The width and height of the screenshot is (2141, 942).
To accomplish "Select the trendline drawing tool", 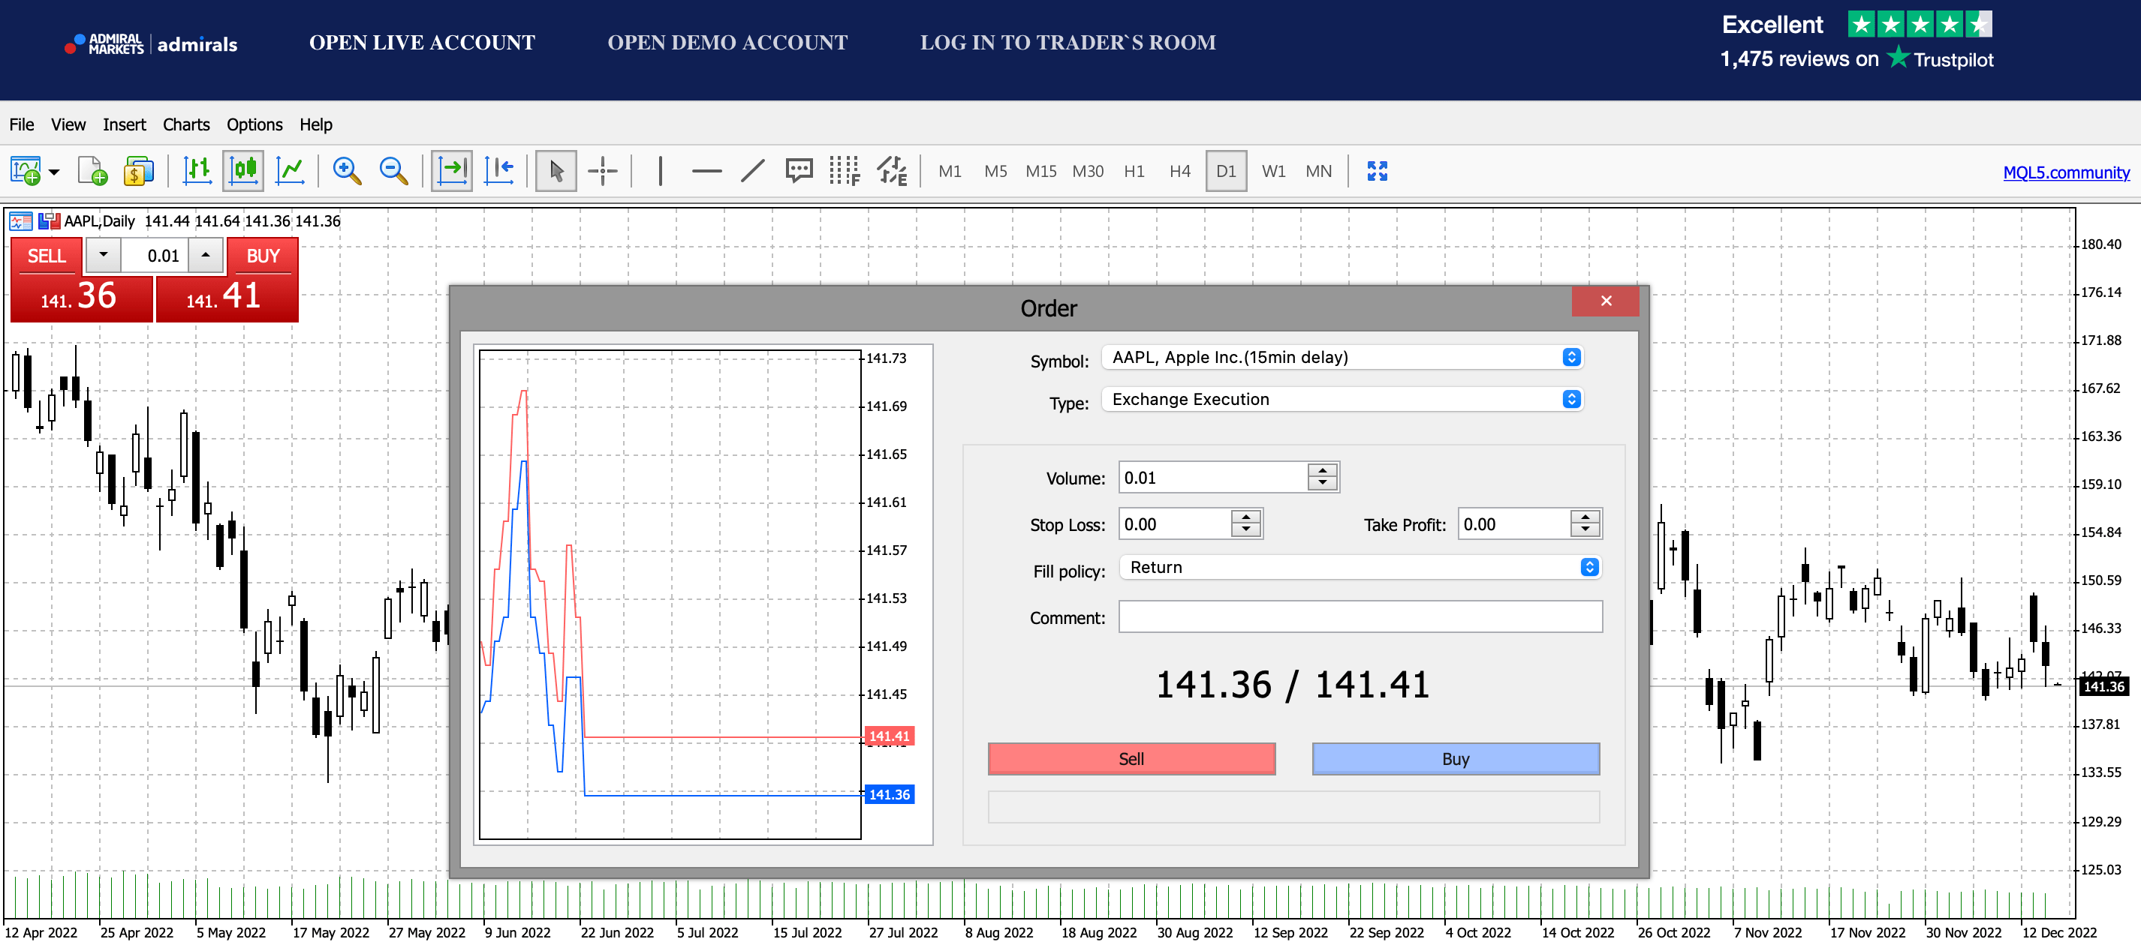I will coord(752,171).
